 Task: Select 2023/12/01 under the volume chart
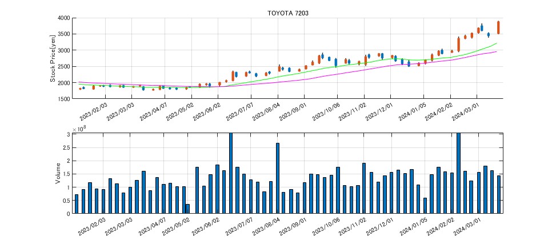[379, 226]
